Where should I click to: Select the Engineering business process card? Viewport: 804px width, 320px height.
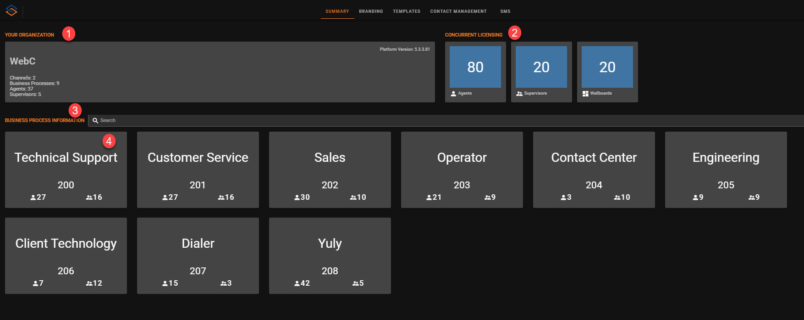coord(726,170)
